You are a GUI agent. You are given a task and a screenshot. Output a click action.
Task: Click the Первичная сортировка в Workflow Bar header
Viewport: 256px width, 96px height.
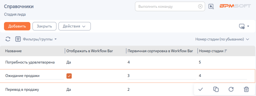[x=160, y=51]
